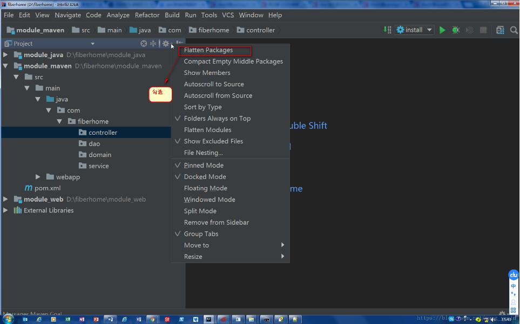The width and height of the screenshot is (520, 324).
Task: Expand the module_java tree node
Action: click(x=5, y=54)
